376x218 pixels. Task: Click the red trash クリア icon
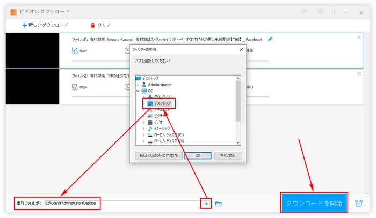coord(93,25)
